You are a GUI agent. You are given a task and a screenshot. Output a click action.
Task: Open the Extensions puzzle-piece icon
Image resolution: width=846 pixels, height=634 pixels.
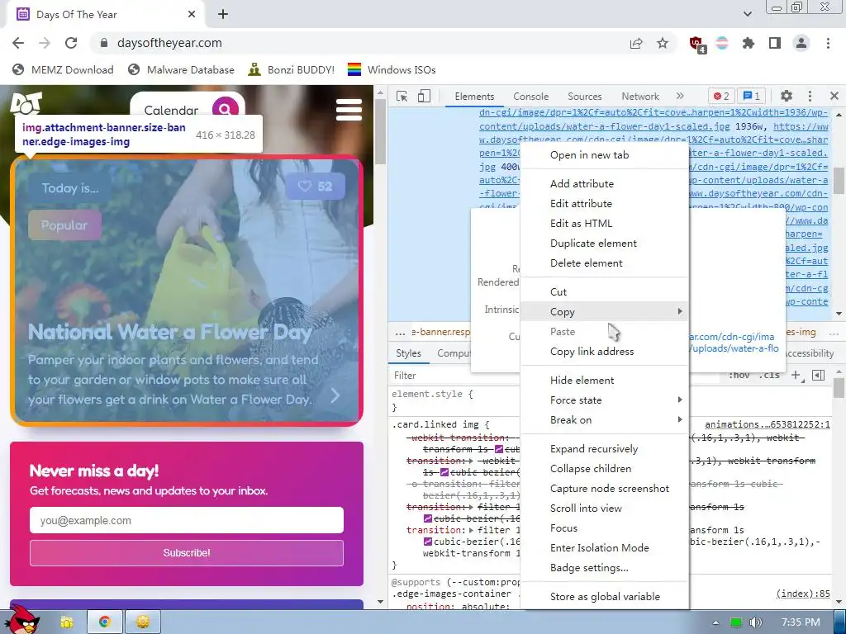[x=749, y=43]
